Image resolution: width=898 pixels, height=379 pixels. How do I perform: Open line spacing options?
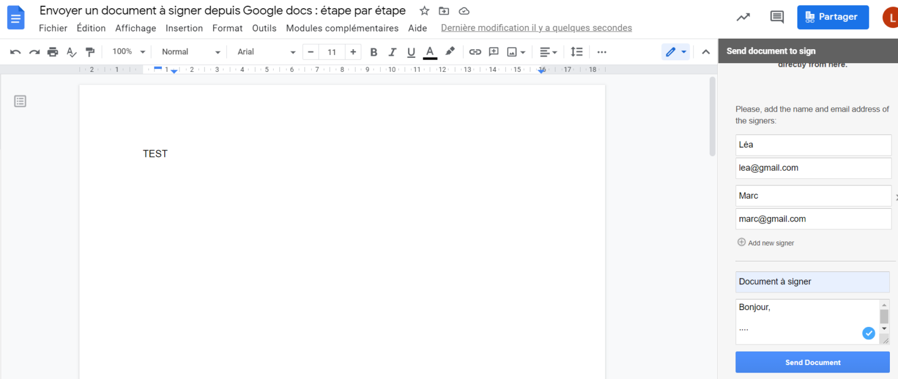(576, 51)
